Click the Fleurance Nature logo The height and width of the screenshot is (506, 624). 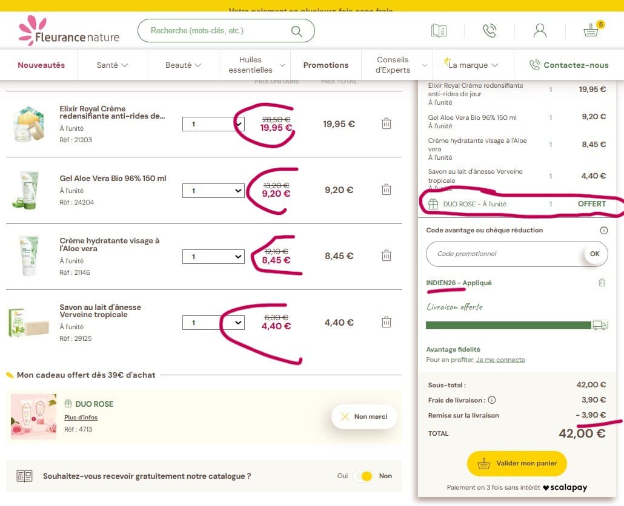69,31
